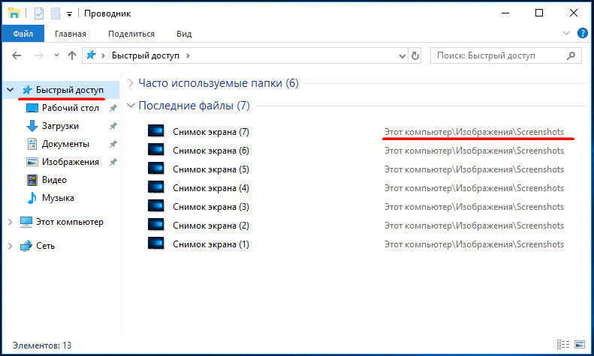
Task: Open the Файл menu tab
Action: pyautogui.click(x=23, y=34)
